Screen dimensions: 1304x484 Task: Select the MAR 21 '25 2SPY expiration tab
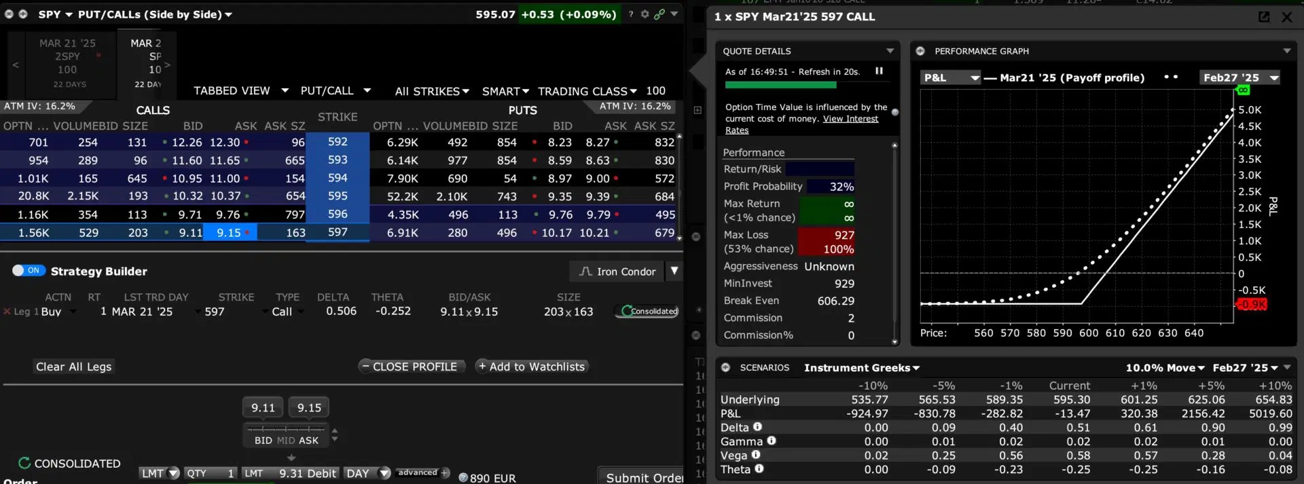67,63
